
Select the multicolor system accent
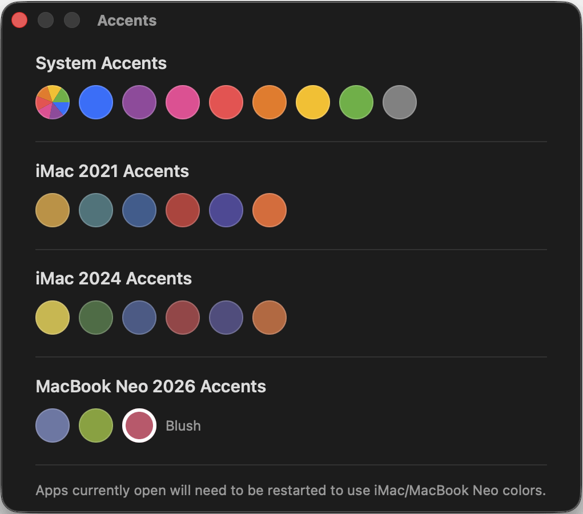[x=53, y=102]
